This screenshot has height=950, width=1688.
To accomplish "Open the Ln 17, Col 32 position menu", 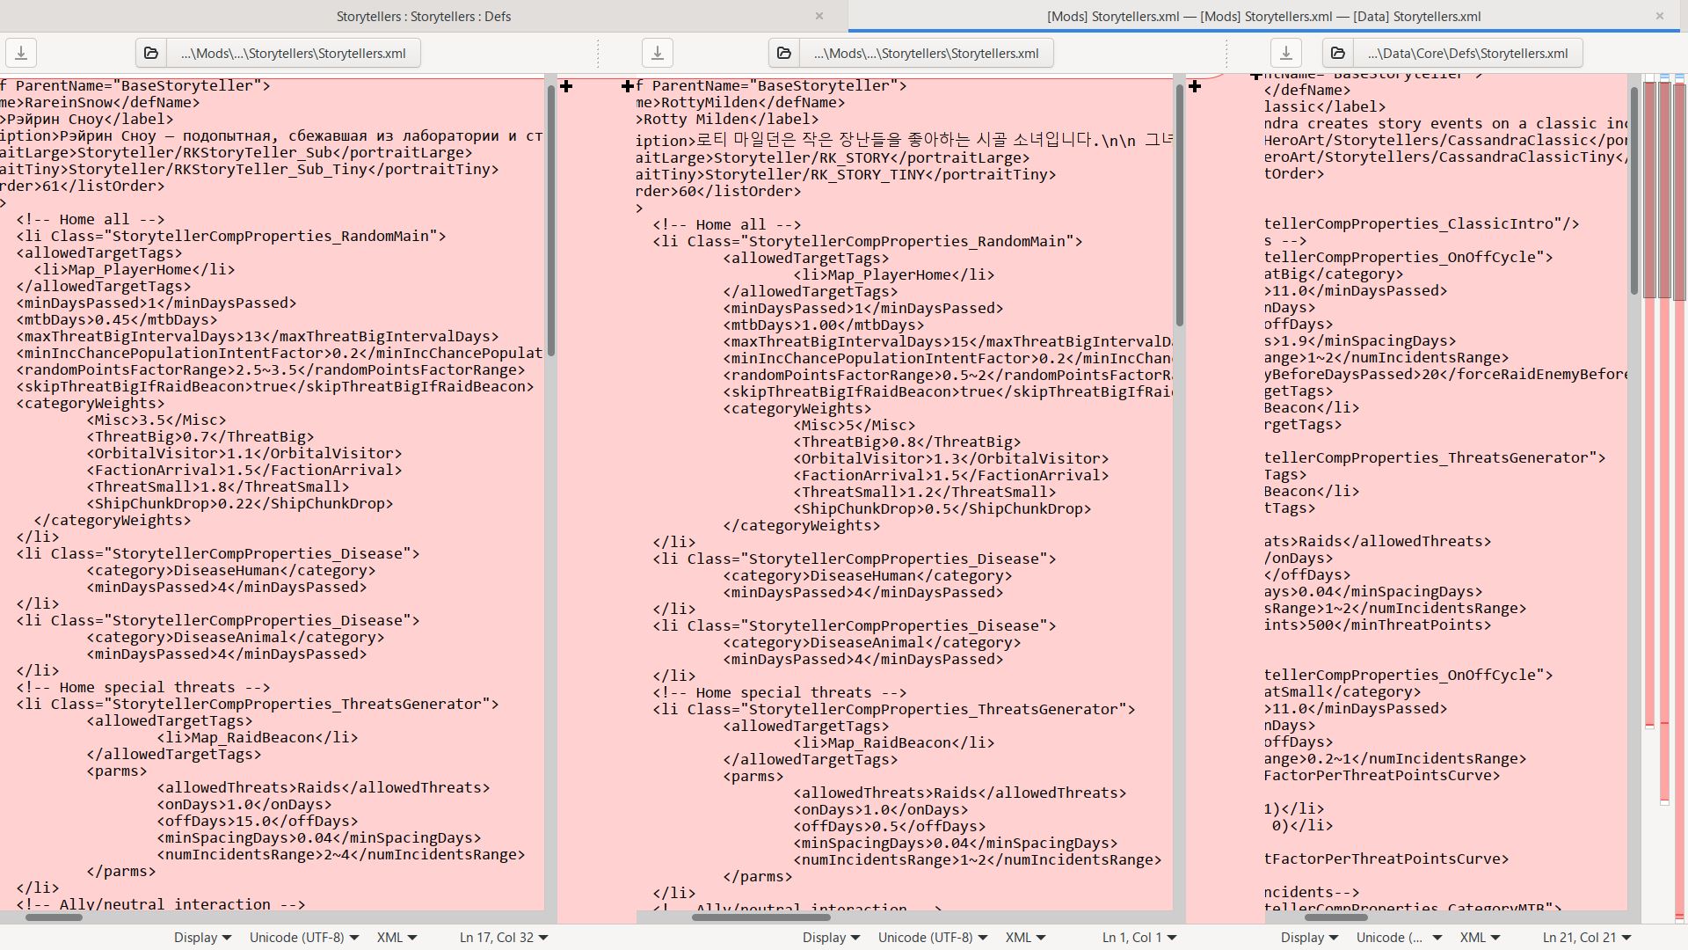I will tap(503, 938).
